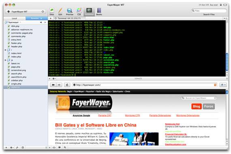Click the FayerWayer battery logo
Screen dimensions: 231x154
click(84, 103)
